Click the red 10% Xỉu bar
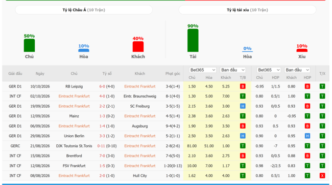 302,50
